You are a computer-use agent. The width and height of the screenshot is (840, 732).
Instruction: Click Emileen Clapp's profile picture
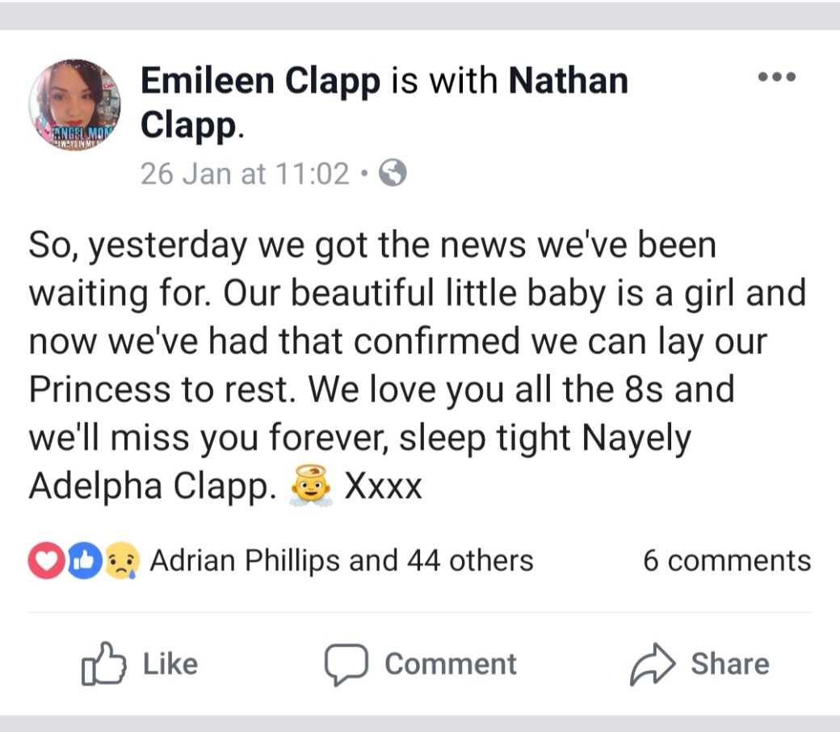click(74, 104)
